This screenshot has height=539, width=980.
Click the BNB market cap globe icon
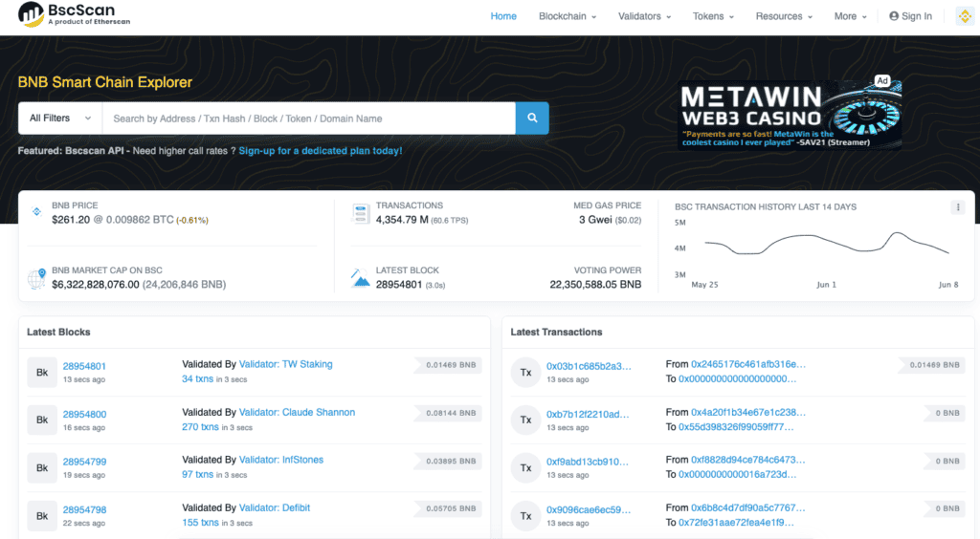(36, 279)
